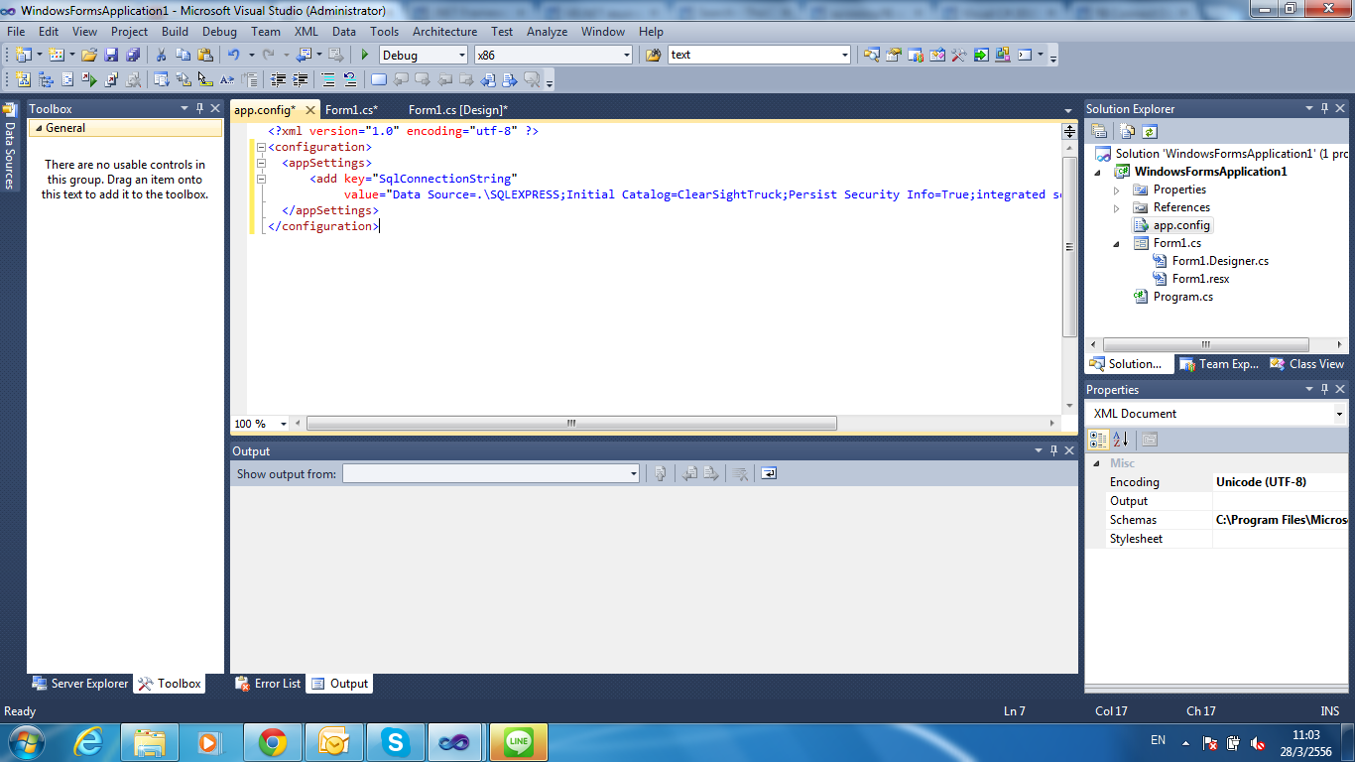Open Chrome from the Windows taskbar

coord(273,742)
